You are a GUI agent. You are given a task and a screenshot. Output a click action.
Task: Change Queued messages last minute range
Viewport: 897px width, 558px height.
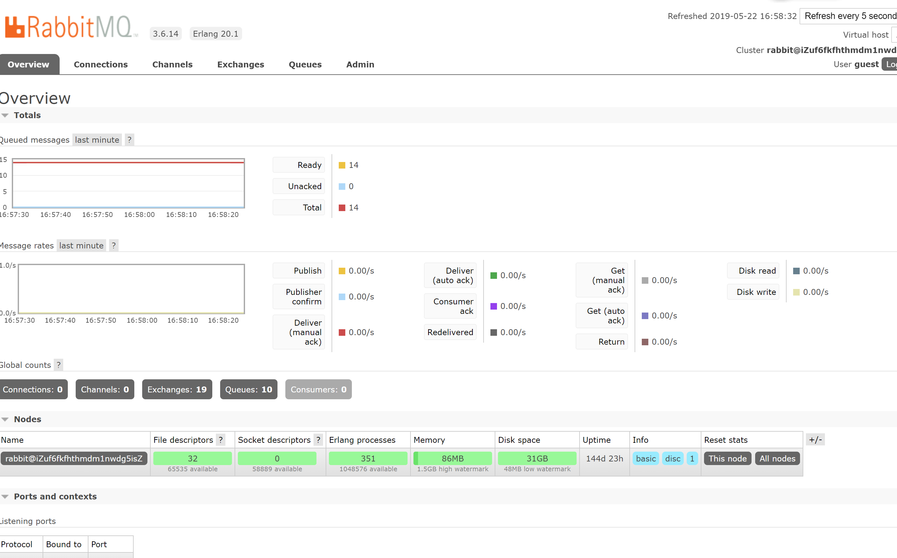[x=97, y=140]
